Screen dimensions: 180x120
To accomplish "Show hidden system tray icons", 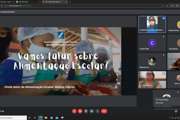I will coord(170,118).
